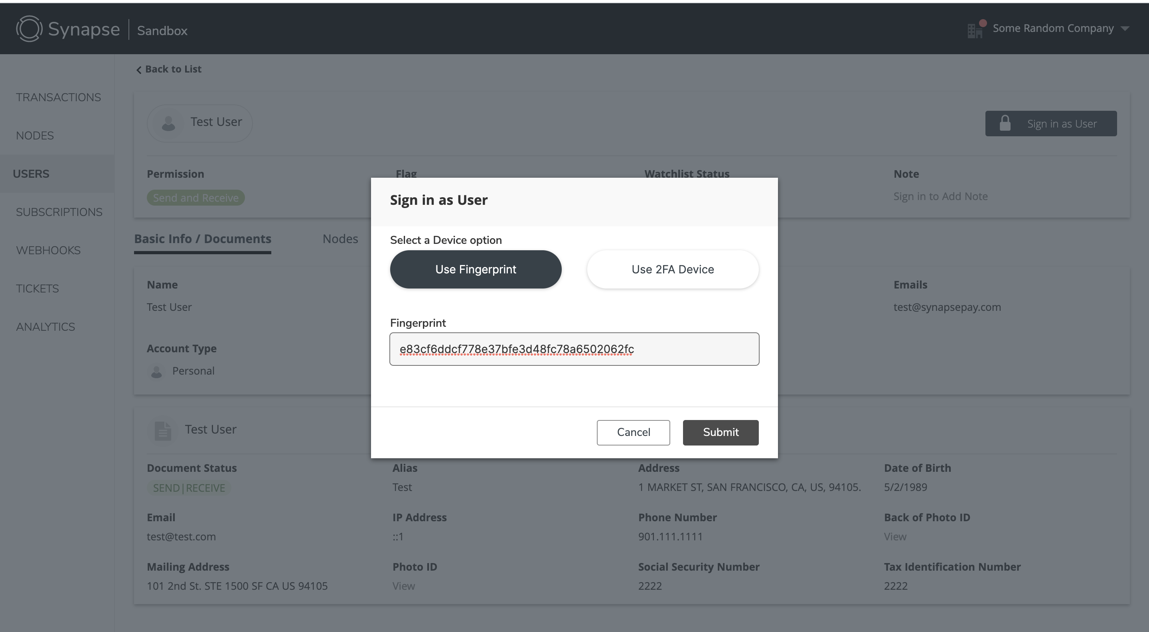Open the Subscriptions sidebar section

[59, 212]
